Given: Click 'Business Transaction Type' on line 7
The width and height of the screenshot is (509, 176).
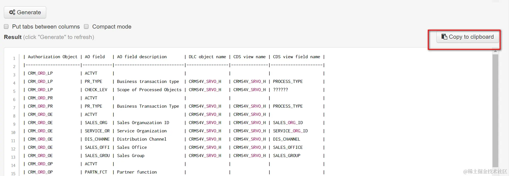Looking at the screenshot, I should pyautogui.click(x=148, y=106).
